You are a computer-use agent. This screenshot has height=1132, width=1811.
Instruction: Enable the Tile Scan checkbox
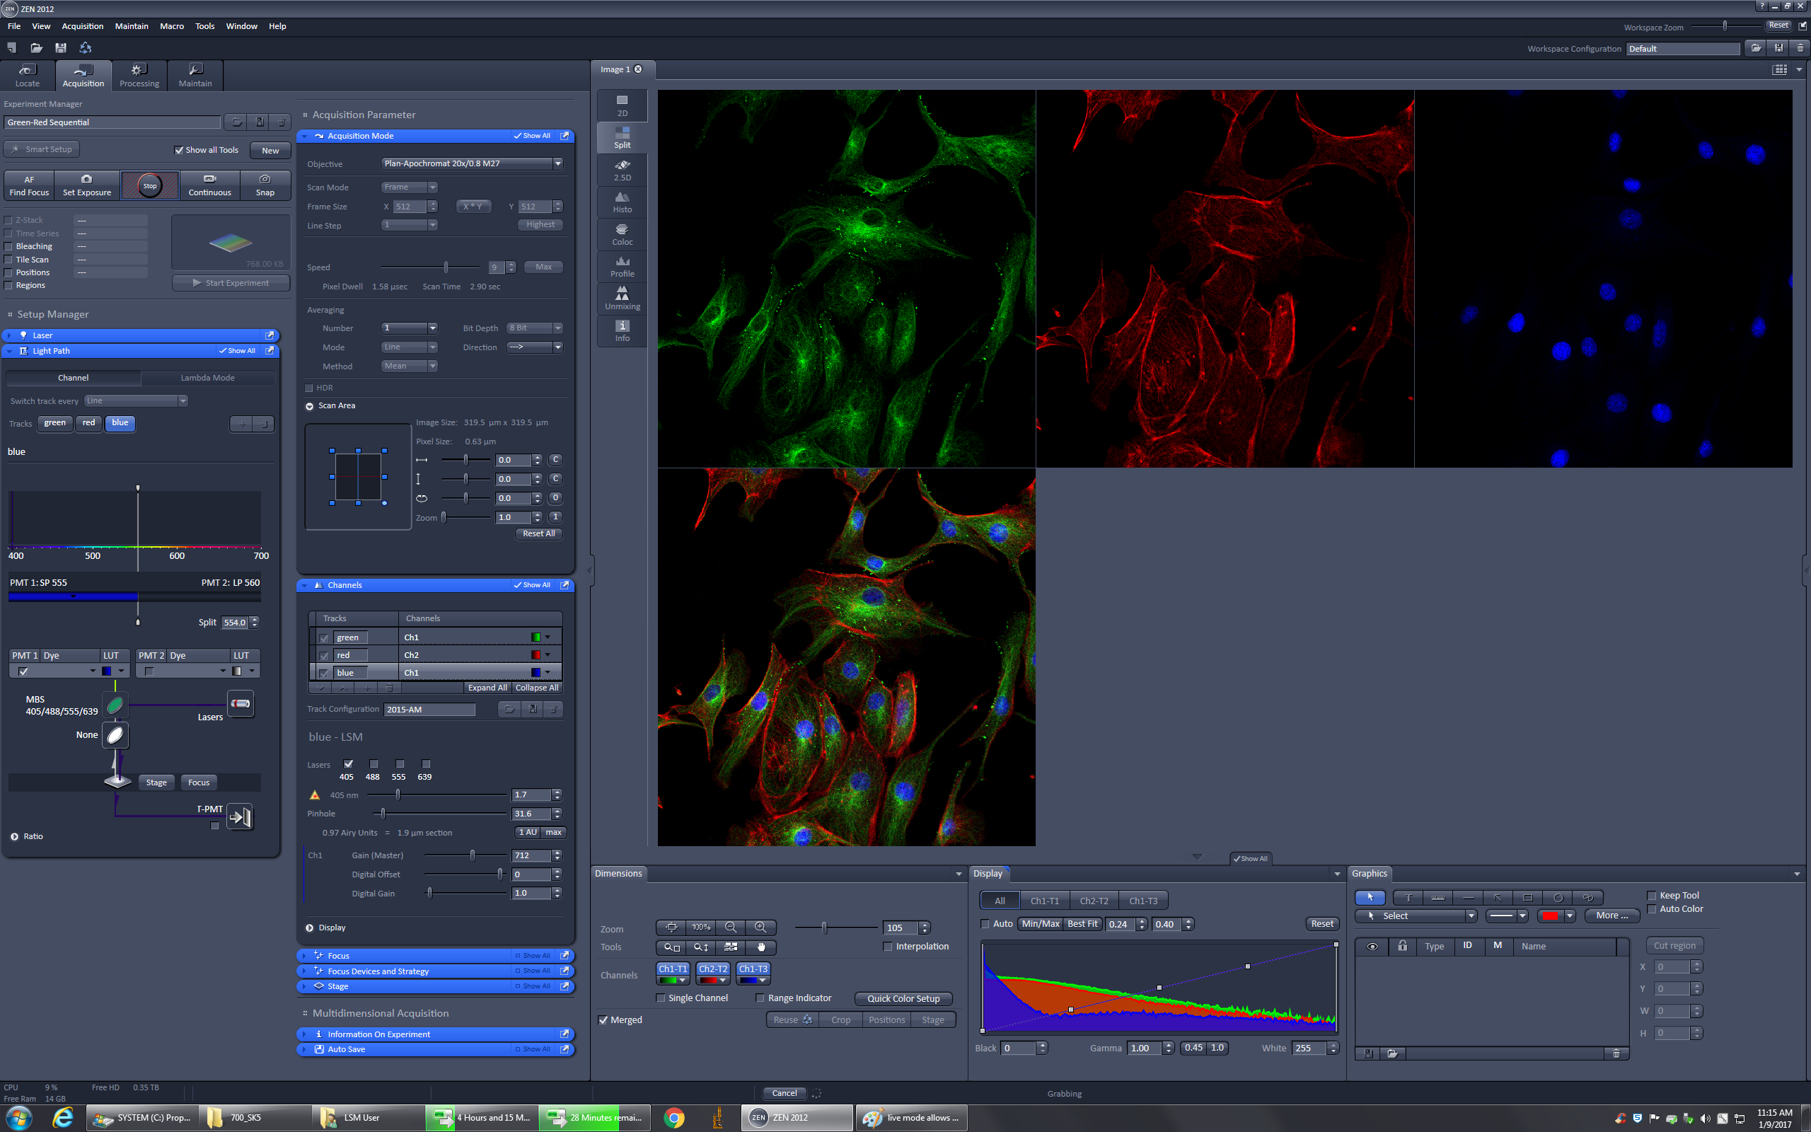coord(9,260)
